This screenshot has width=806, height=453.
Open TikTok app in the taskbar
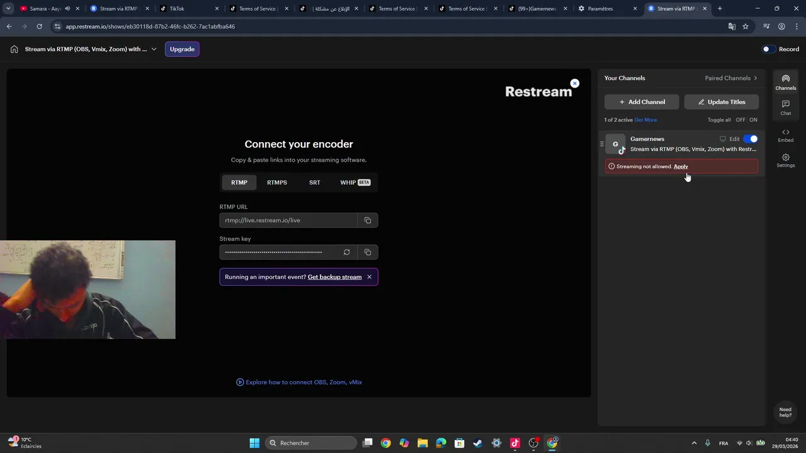(x=515, y=443)
